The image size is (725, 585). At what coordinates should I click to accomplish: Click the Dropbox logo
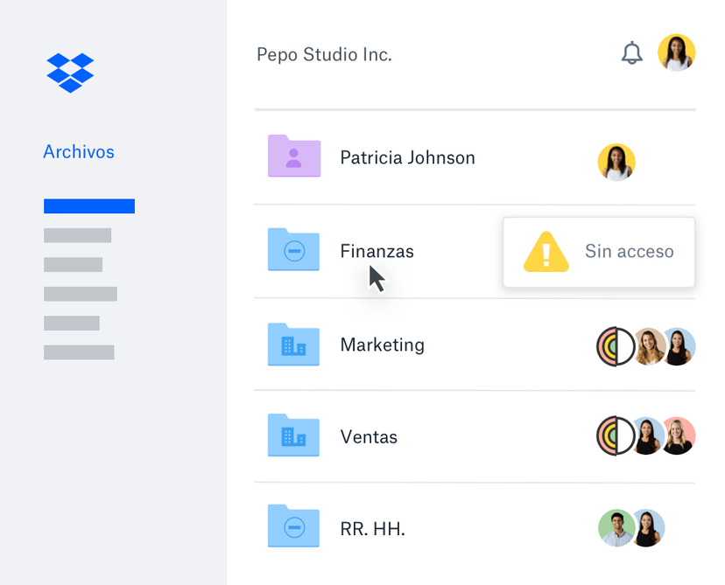point(70,73)
